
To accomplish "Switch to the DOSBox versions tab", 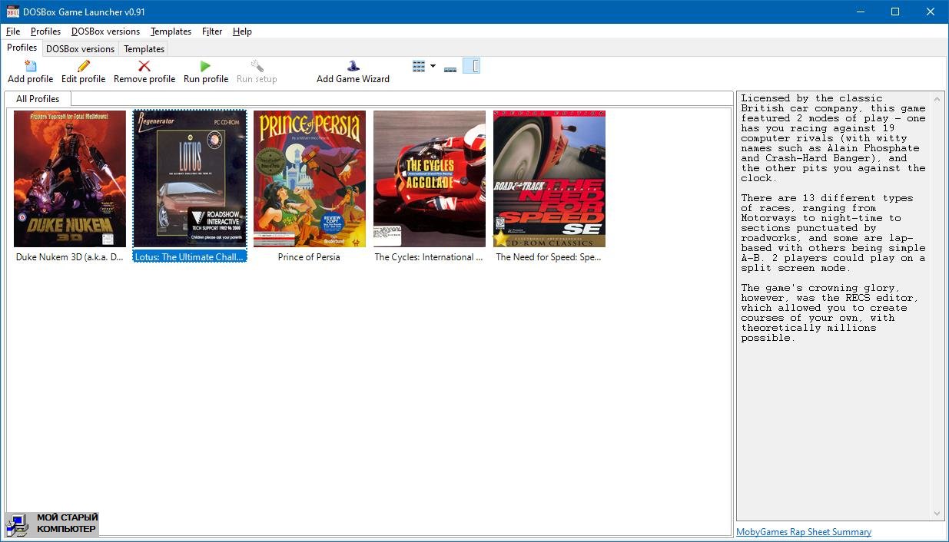I will 80,49.
